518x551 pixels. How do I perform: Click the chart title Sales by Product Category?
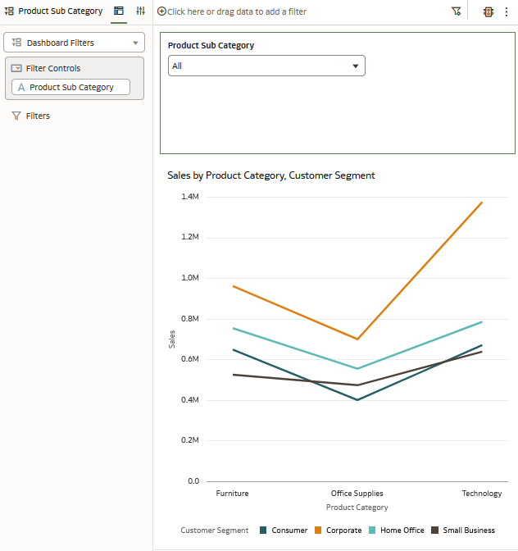coord(271,175)
